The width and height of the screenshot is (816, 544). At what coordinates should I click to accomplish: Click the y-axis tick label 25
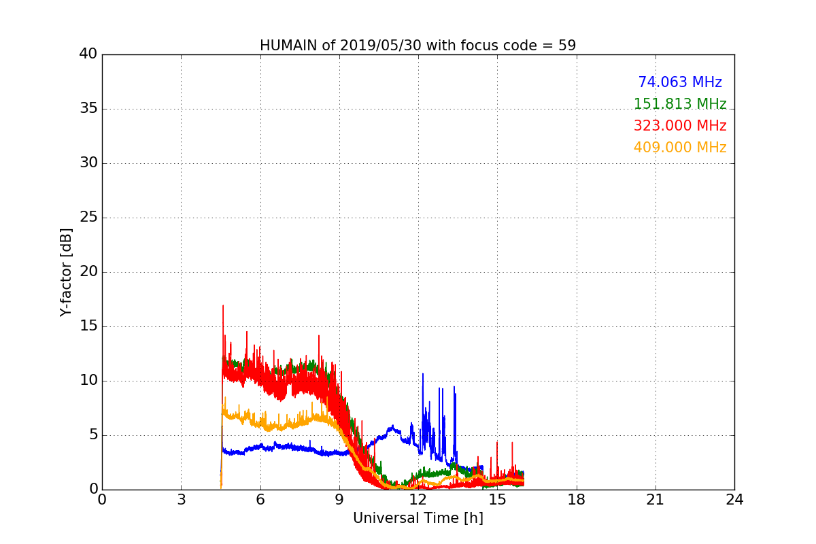[88, 218]
